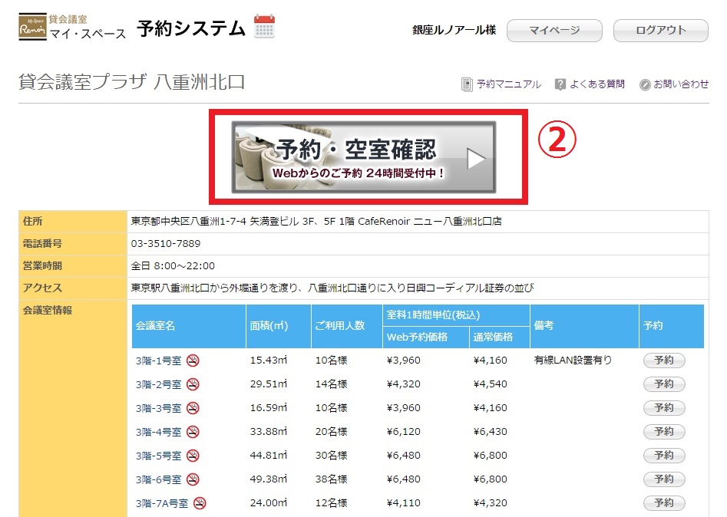Click the ご利用人数 column header
Image resolution: width=727 pixels, height=517 pixels.
click(347, 326)
